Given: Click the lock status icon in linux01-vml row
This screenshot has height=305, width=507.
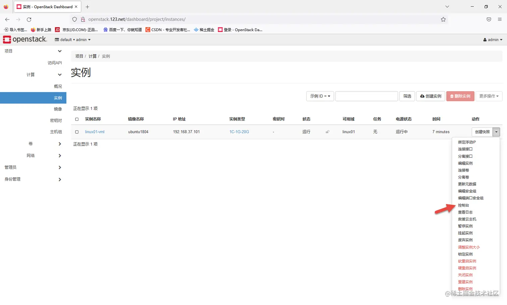Looking at the screenshot, I should 327,132.
